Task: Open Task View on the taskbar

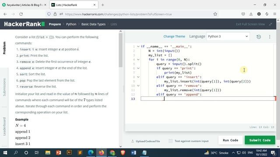Action: (x=37, y=153)
